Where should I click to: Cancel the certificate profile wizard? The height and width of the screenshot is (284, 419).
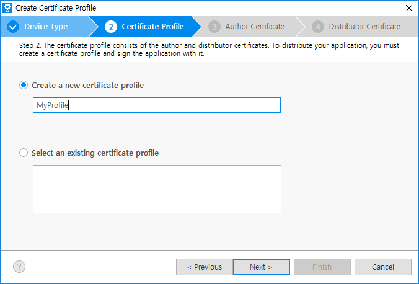382,267
